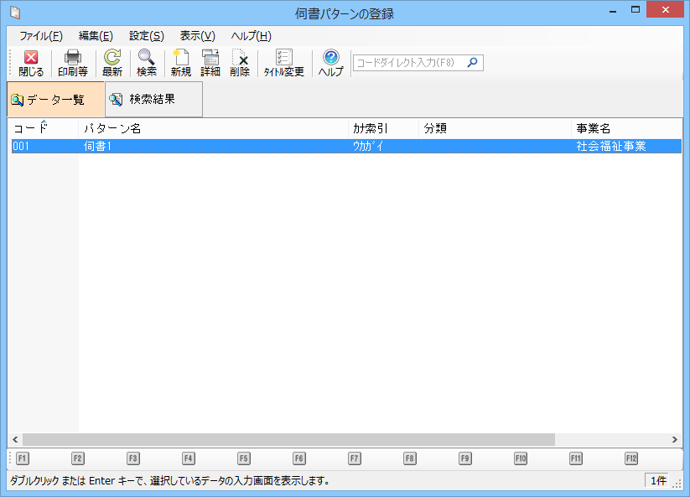The image size is (690, 497).
Task: Click the horizontal scrollbar right arrow
Action: click(x=676, y=440)
